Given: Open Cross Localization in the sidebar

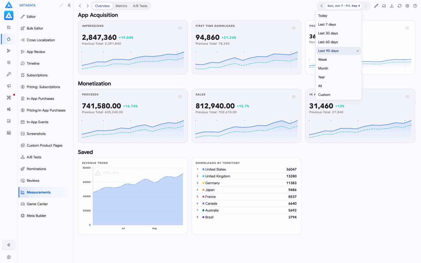Looking at the screenshot, I should 44,40.
